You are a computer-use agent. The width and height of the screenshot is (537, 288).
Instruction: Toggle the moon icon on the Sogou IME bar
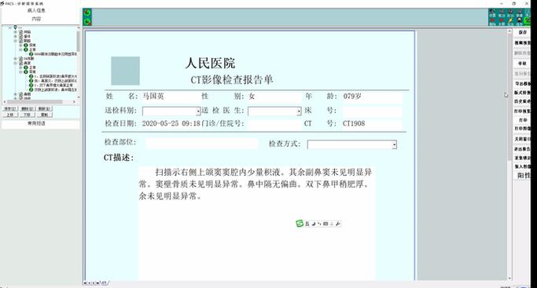(313, 224)
